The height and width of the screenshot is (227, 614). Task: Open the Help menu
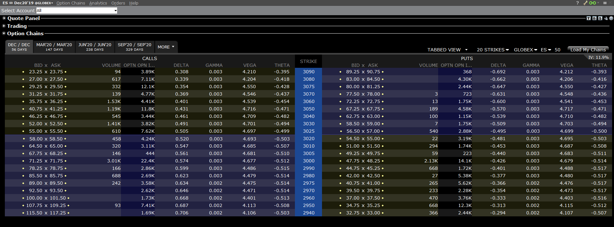pos(134,3)
